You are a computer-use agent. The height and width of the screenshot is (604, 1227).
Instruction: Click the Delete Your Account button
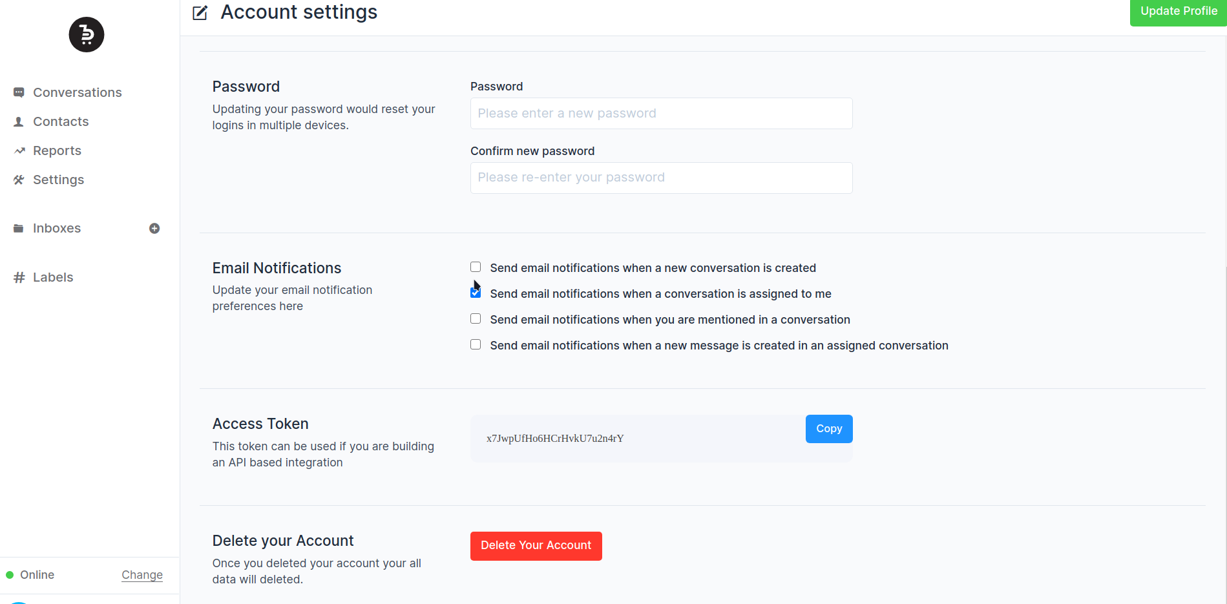pos(536,546)
